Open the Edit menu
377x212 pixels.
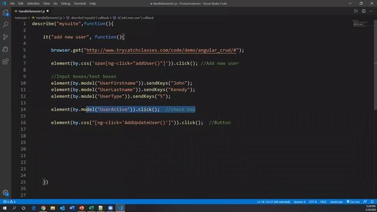pos(21,4)
